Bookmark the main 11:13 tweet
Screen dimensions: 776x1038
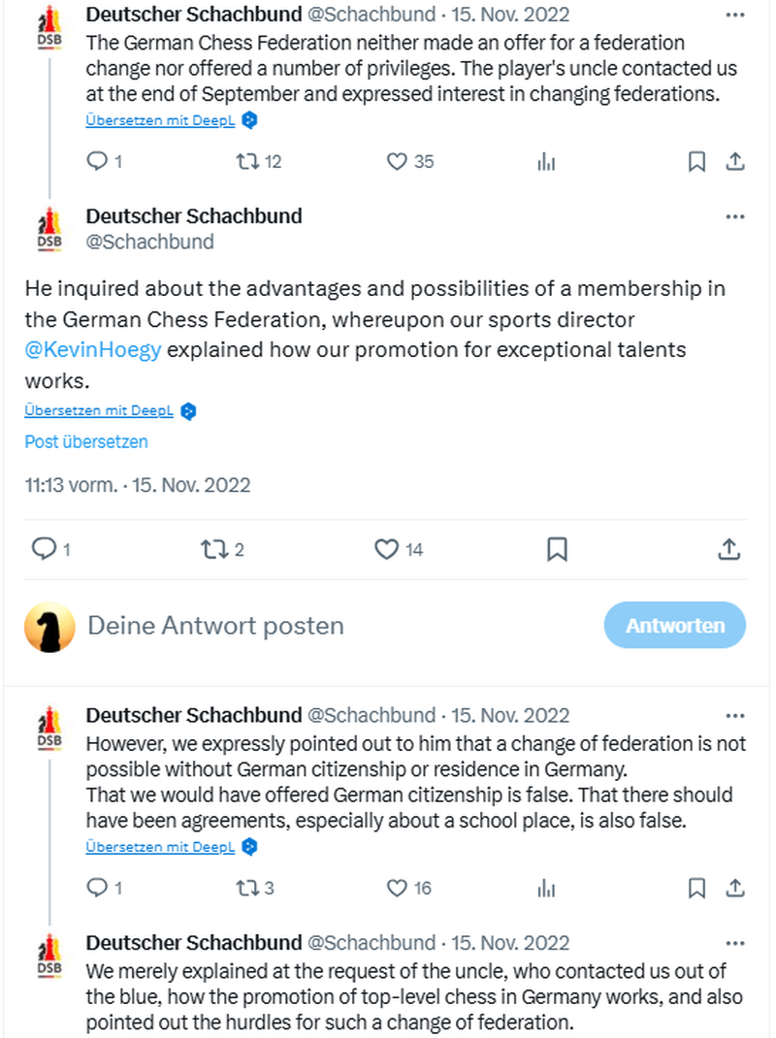[x=557, y=550]
